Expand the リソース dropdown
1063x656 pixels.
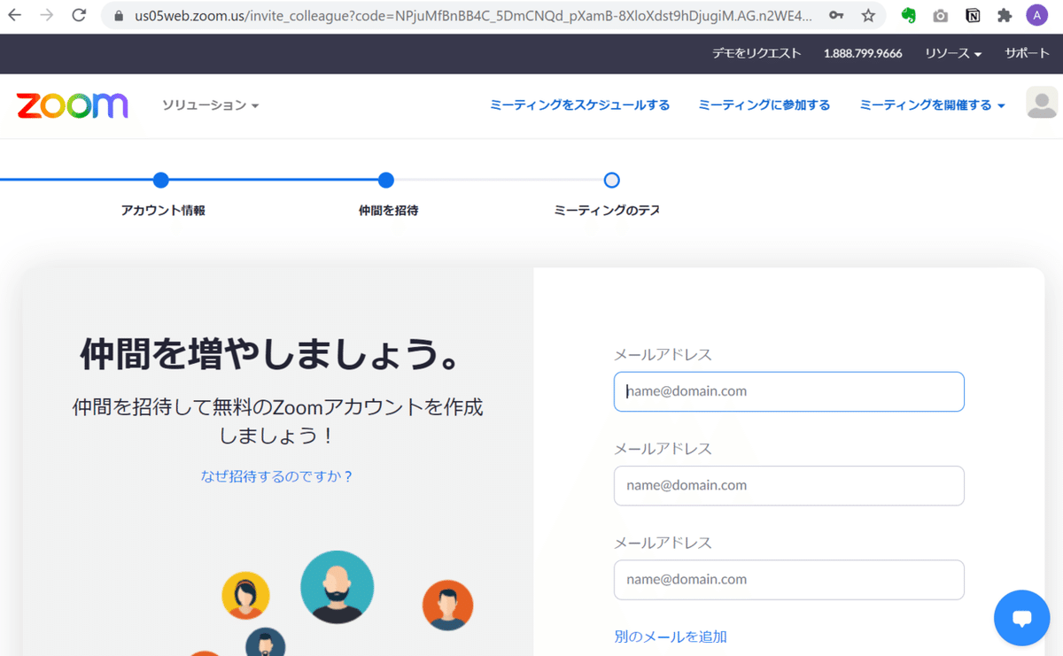pyautogui.click(x=953, y=53)
